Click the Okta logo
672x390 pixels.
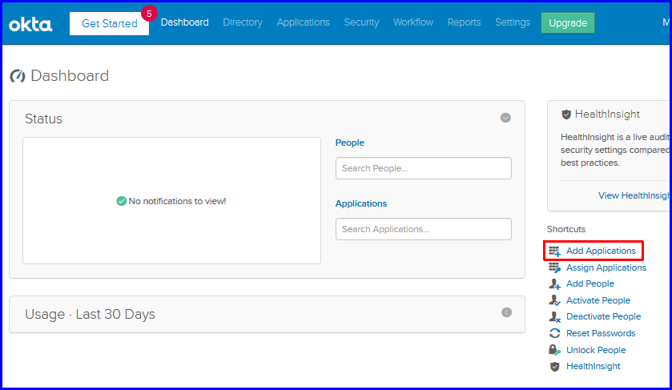point(30,25)
